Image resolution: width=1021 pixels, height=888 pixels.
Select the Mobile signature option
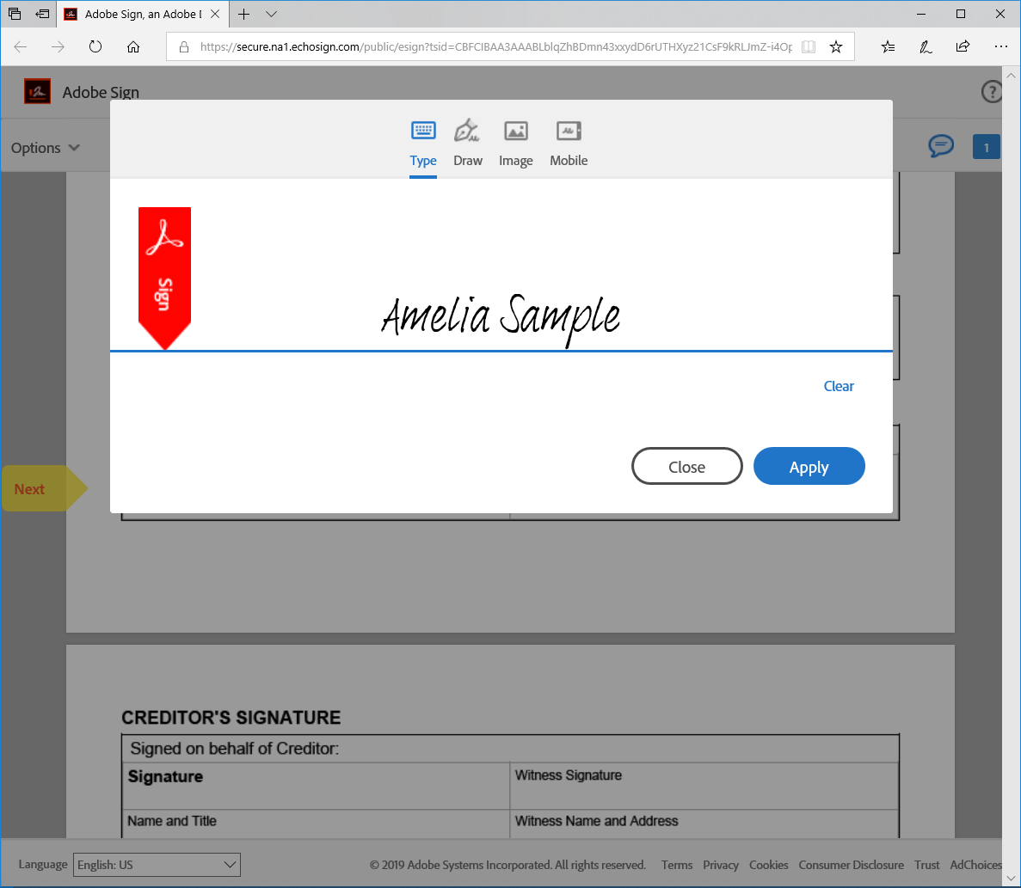[x=569, y=132]
